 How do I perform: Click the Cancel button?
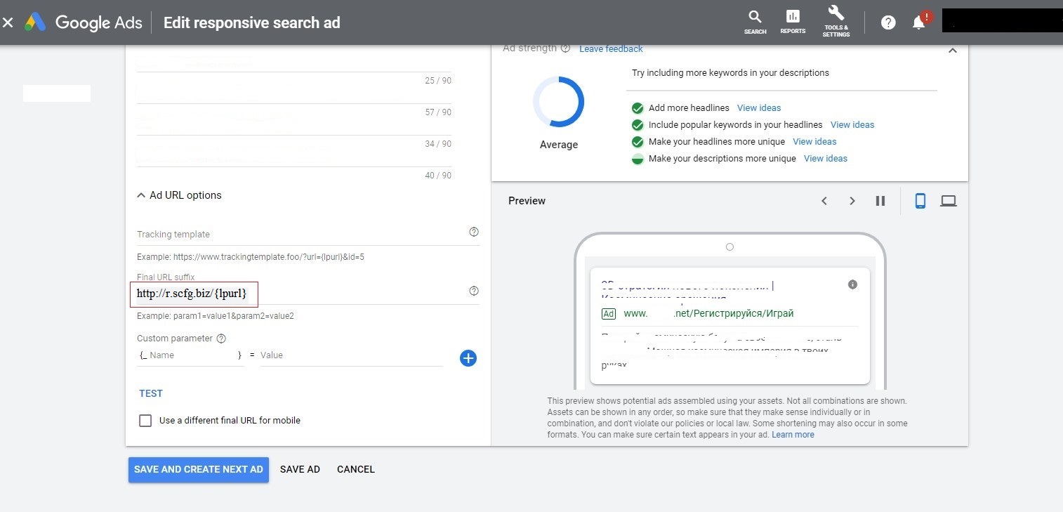coord(355,469)
